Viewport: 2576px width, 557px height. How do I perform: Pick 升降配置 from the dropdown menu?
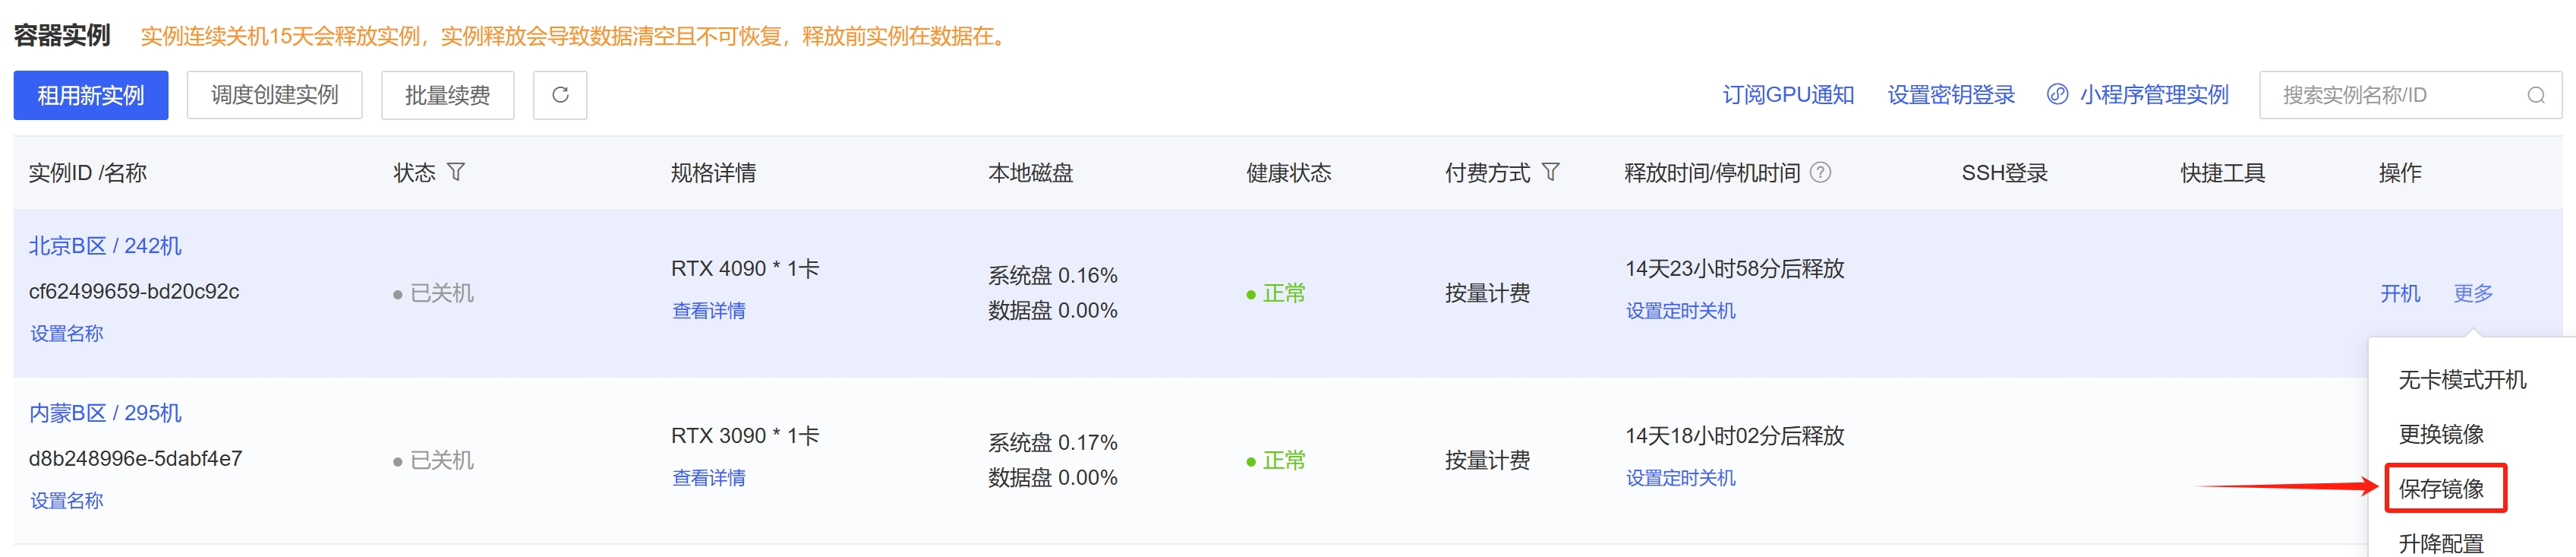tap(2441, 543)
